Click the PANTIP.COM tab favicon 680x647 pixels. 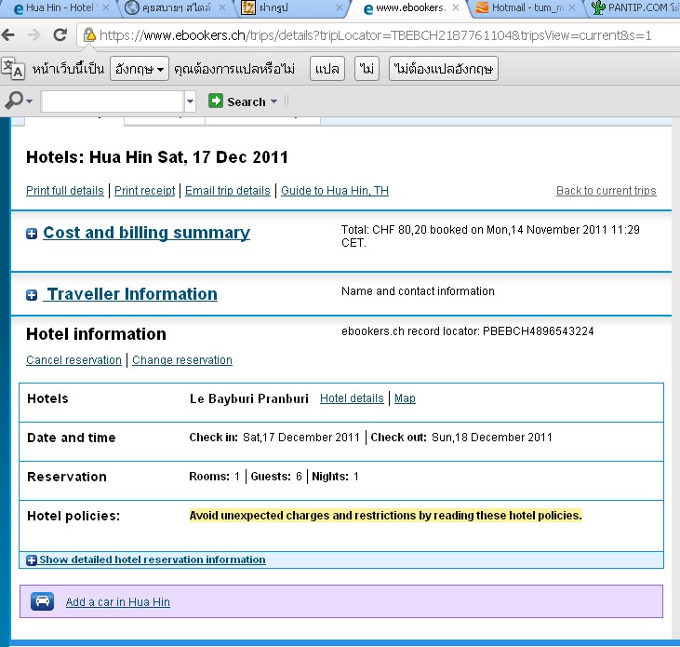pyautogui.click(x=598, y=7)
